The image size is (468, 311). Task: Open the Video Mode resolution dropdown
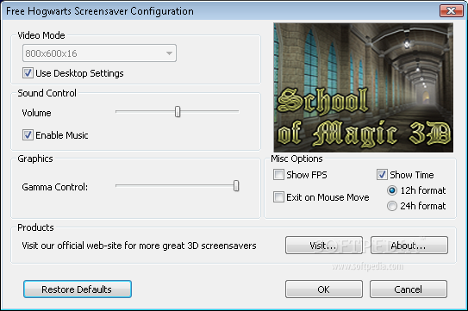[99, 53]
